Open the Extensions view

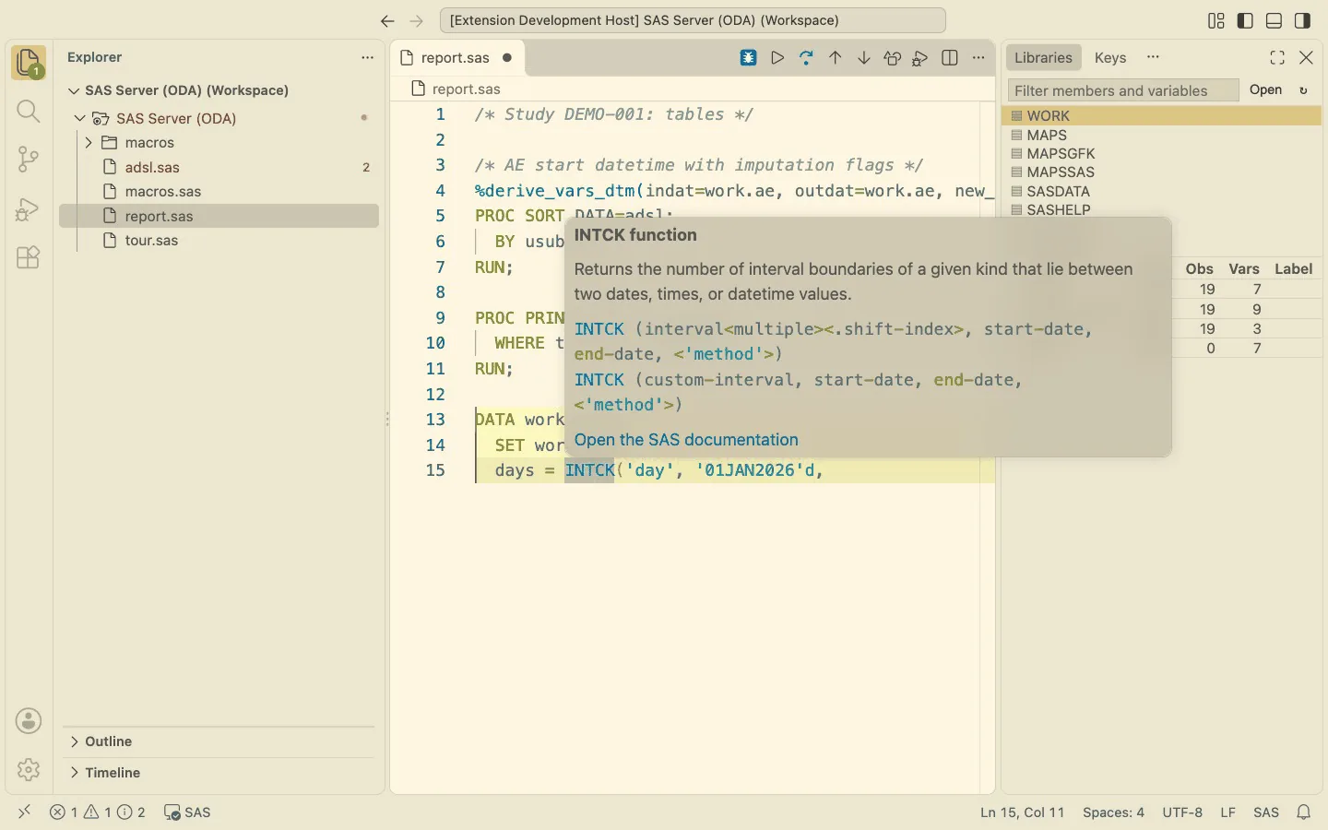click(29, 257)
